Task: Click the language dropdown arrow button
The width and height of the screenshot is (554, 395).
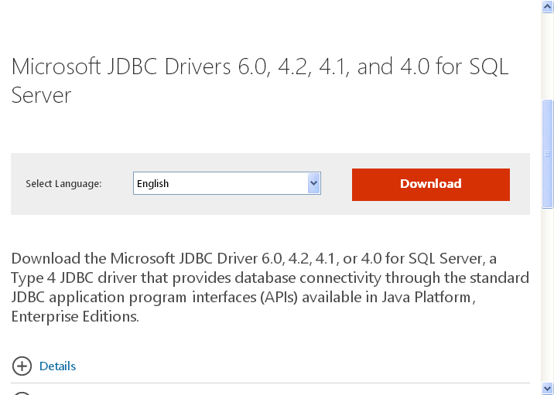Action: click(313, 183)
